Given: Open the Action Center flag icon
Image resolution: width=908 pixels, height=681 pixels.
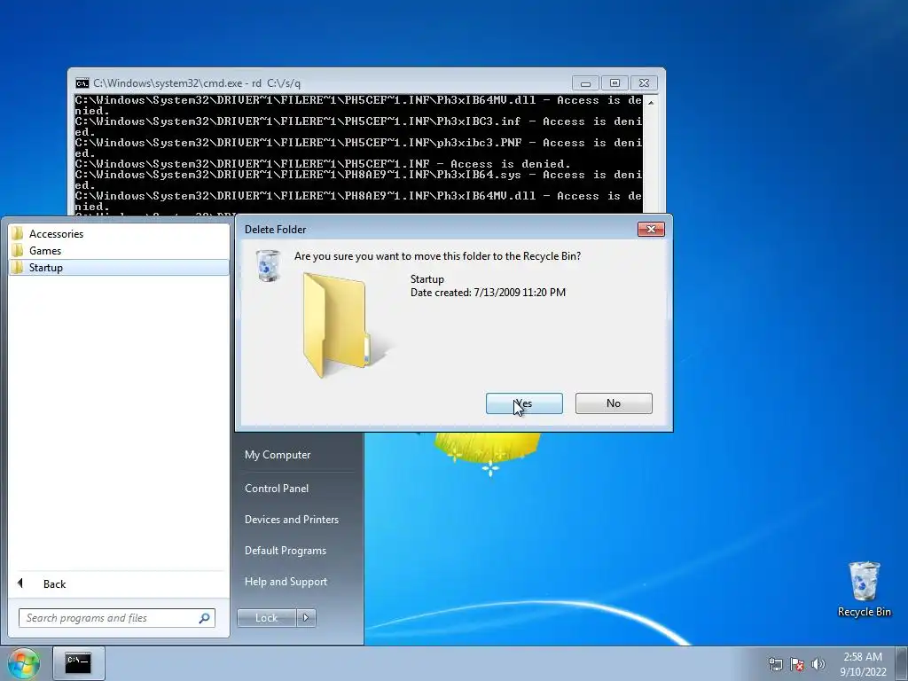Looking at the screenshot, I should pos(797,664).
